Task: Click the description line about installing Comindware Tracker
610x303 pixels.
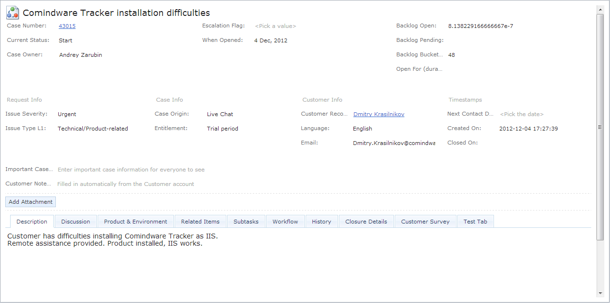Action: [x=113, y=236]
